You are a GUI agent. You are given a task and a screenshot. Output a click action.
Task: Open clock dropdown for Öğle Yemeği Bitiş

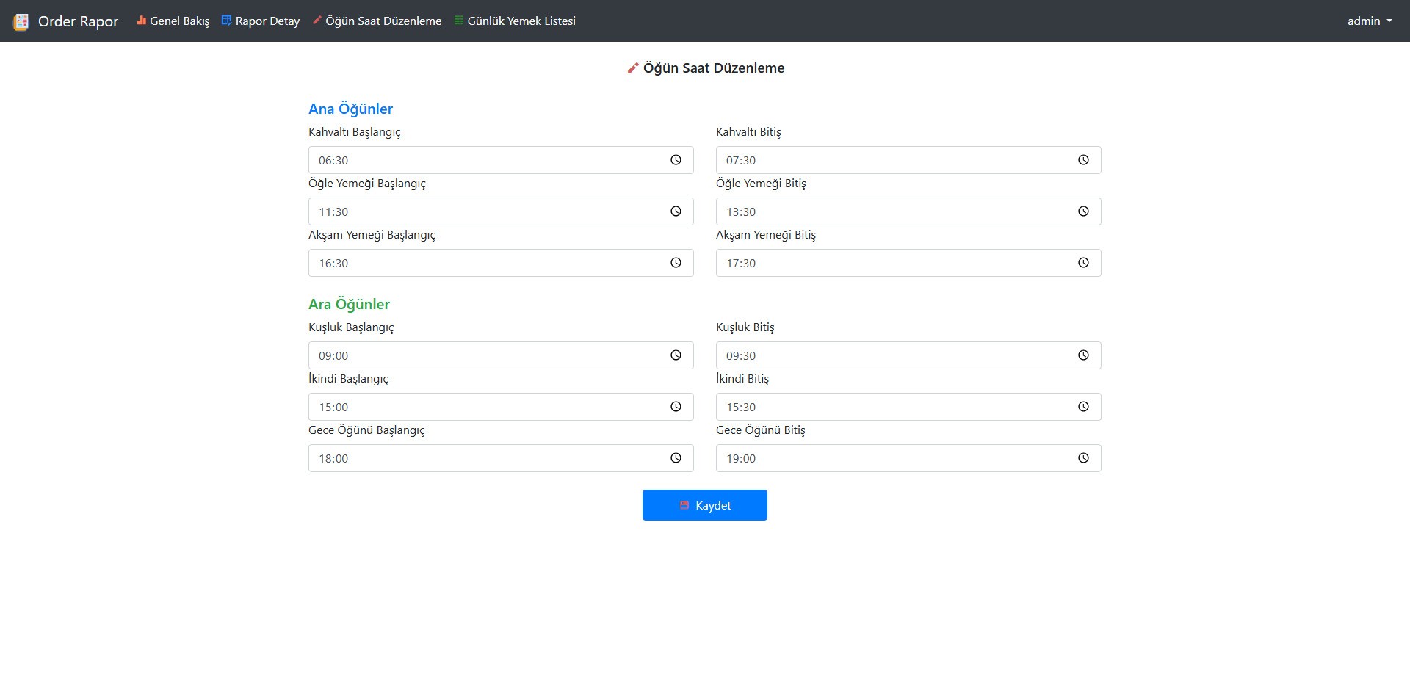click(1083, 211)
